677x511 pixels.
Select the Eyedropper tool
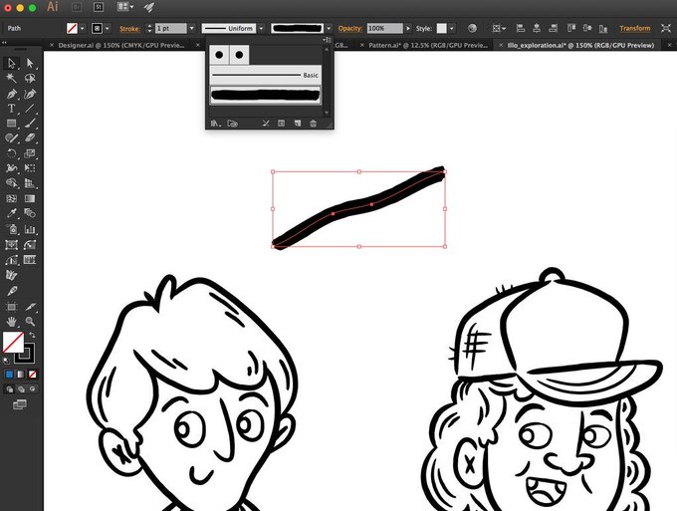[11, 213]
